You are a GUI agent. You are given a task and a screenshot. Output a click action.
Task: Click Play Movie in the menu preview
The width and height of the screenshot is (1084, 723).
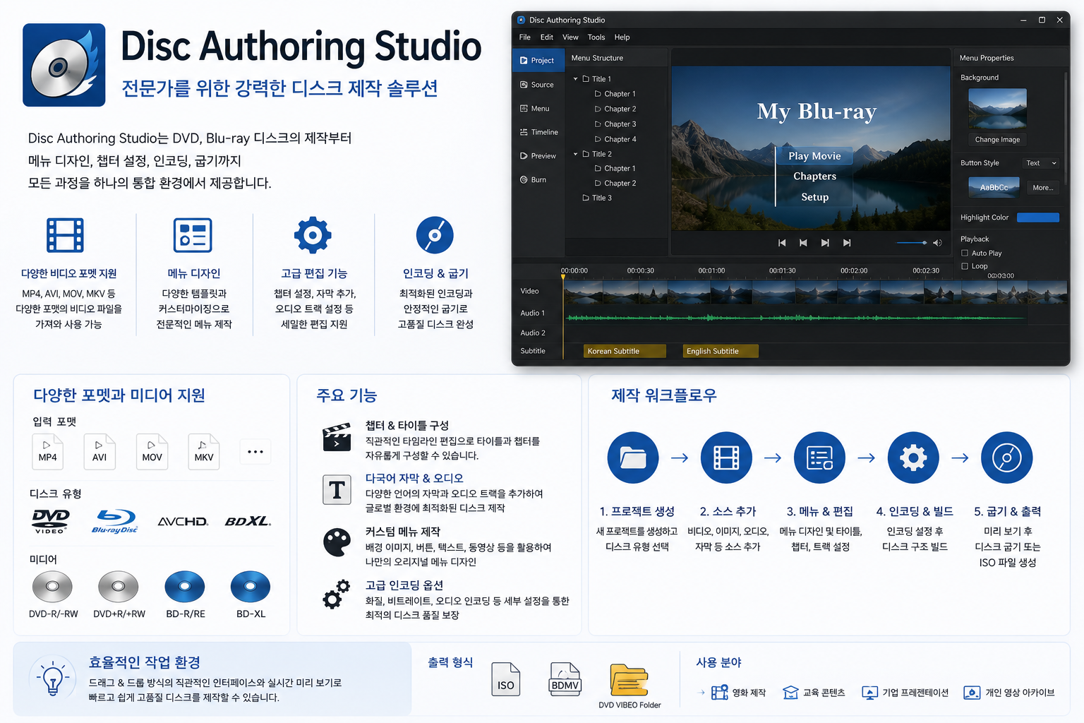(x=814, y=156)
